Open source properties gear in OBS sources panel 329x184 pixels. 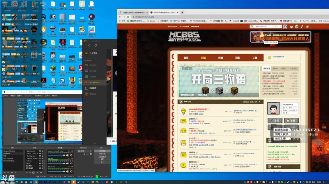click(33, 172)
